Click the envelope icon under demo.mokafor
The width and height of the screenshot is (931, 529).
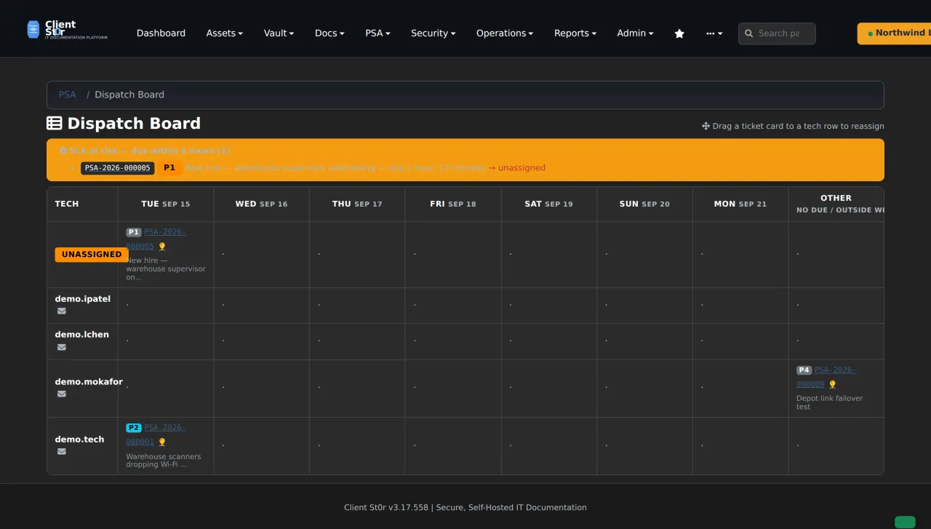(x=62, y=394)
